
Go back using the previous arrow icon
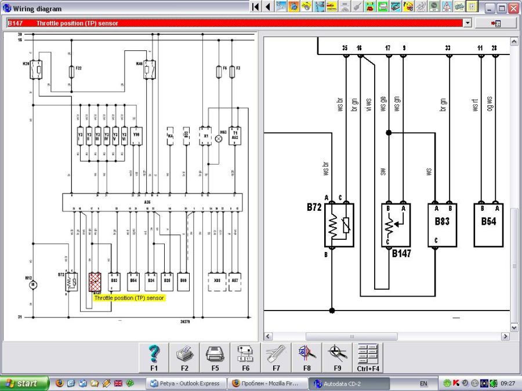pos(267,7)
